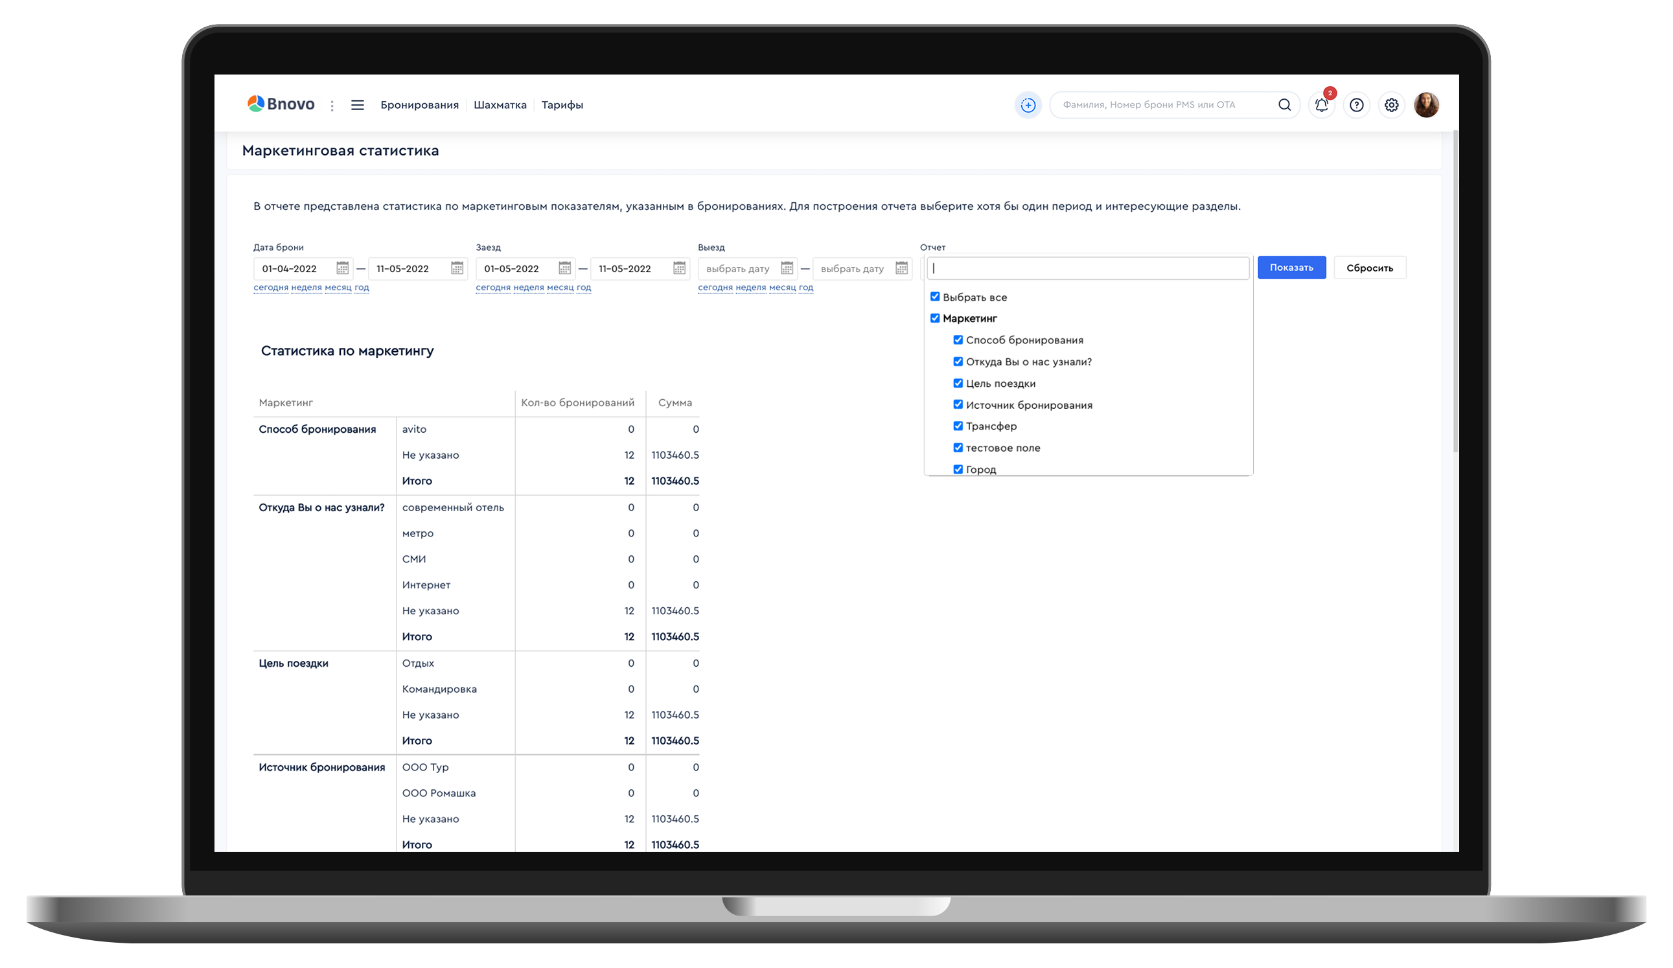Click the Отчет dropdown search field
The height and width of the screenshot is (968, 1673).
tap(1087, 268)
